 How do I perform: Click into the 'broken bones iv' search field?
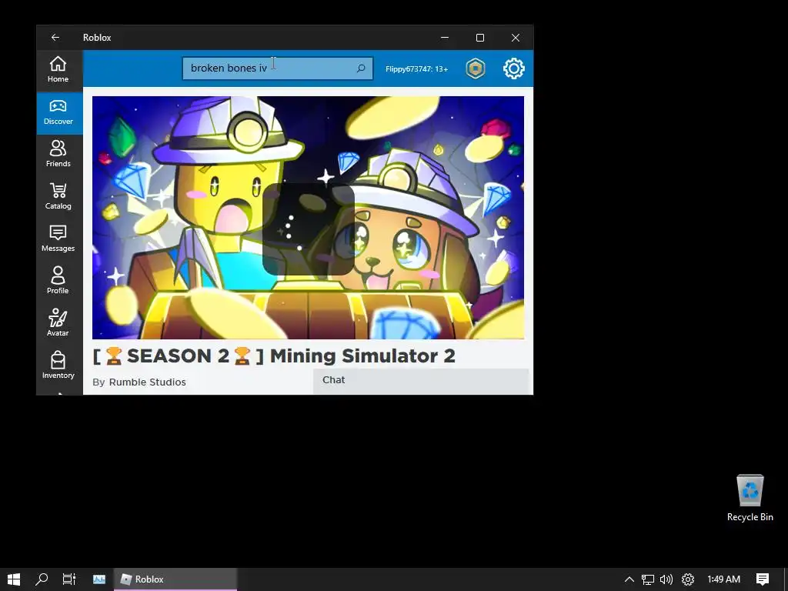click(277, 68)
